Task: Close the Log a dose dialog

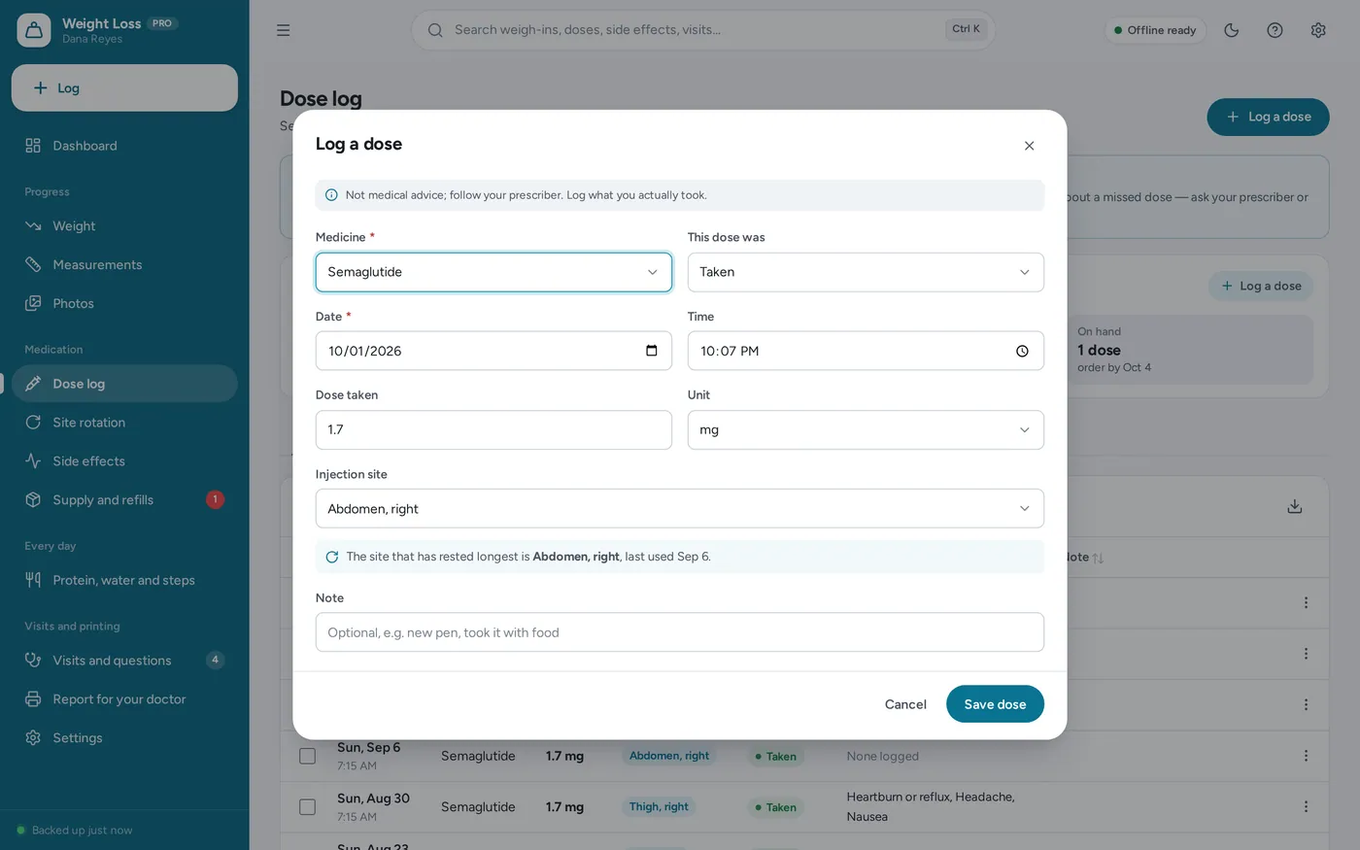Action: (x=1029, y=146)
